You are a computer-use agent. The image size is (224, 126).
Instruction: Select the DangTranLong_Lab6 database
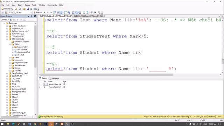pos(20,73)
